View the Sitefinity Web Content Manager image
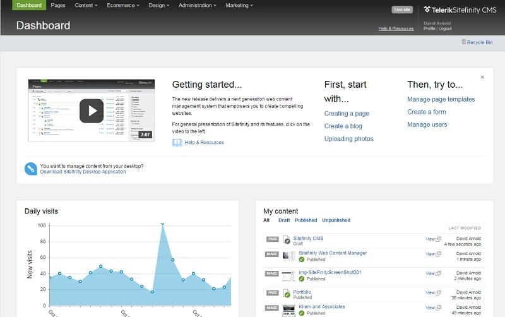Viewport: 505px width, 317px height. click(431, 254)
